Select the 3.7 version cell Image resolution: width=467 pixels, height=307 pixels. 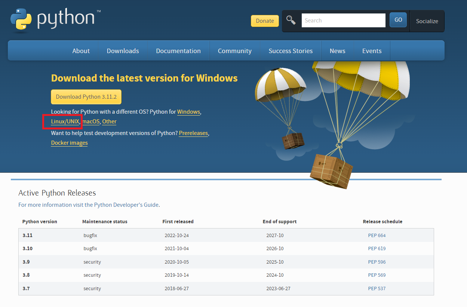pos(26,289)
